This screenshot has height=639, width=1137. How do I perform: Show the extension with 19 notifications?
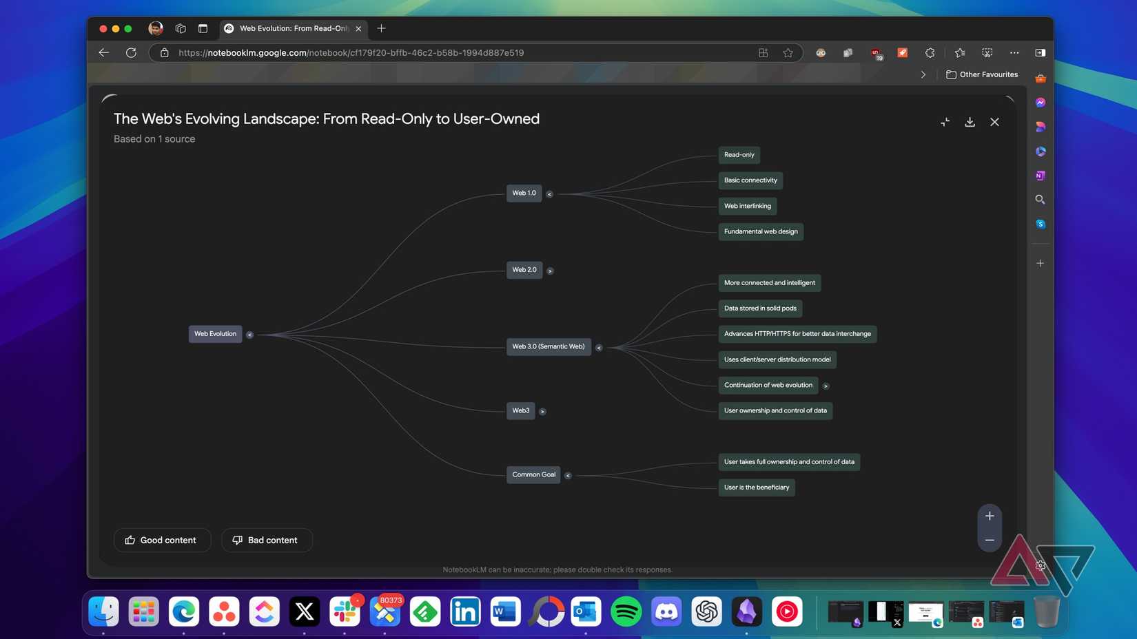pyautogui.click(x=876, y=52)
